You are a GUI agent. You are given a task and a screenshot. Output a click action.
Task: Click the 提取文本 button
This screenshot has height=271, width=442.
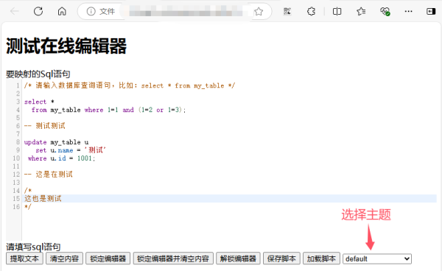(24, 258)
